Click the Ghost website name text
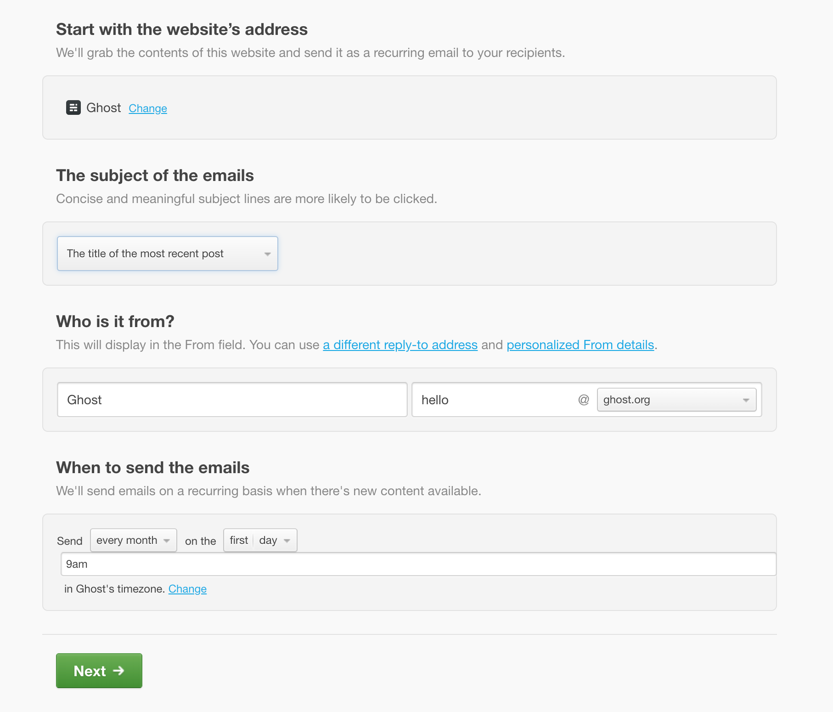This screenshot has width=833, height=712. [103, 108]
